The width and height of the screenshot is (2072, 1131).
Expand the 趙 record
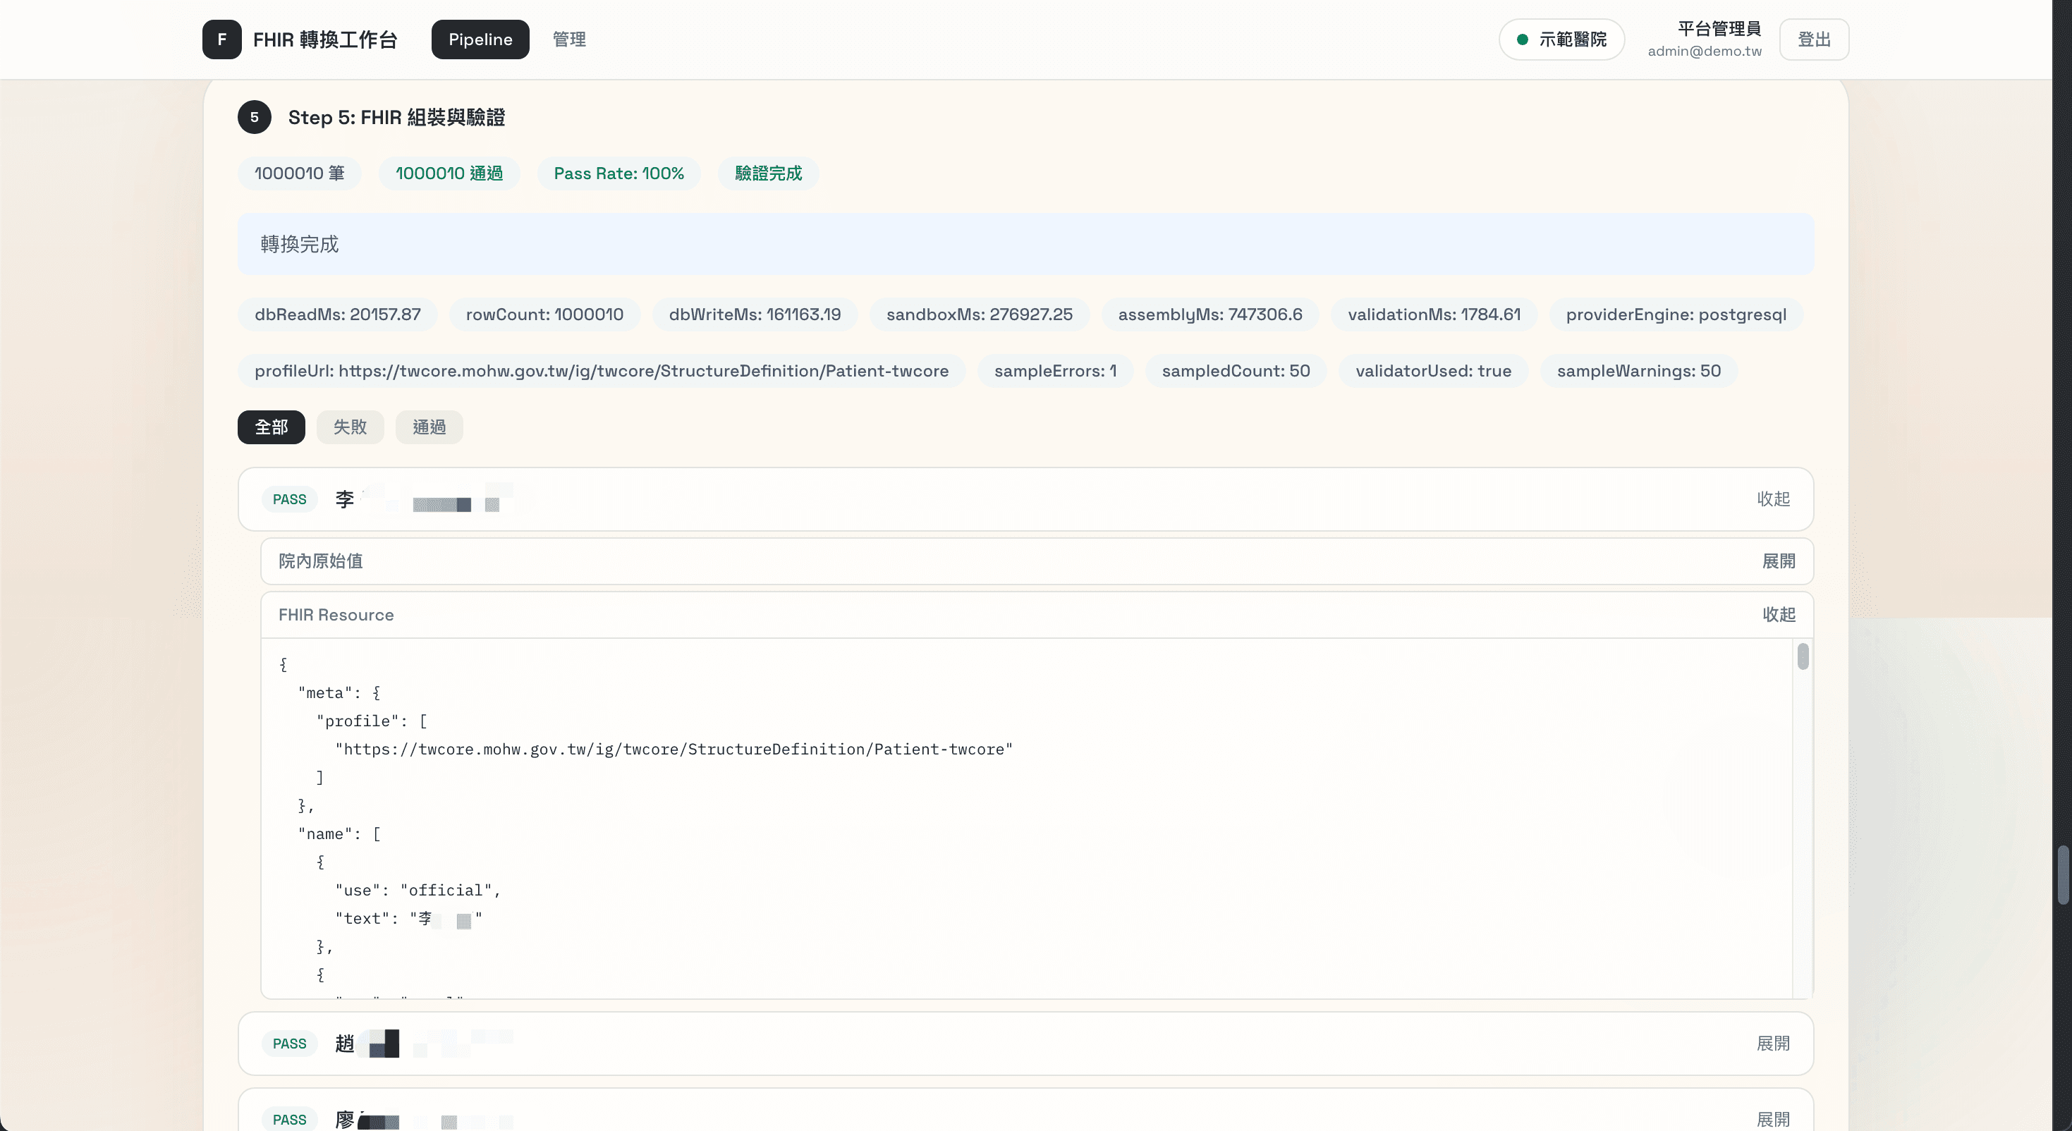[x=1773, y=1044]
